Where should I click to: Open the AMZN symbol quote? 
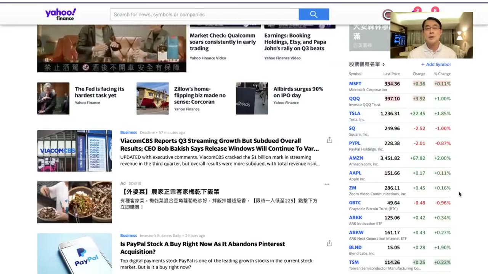tap(356, 158)
